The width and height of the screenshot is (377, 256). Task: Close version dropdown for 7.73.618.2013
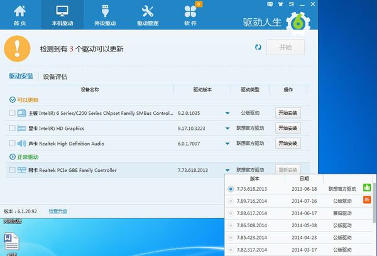(227, 170)
